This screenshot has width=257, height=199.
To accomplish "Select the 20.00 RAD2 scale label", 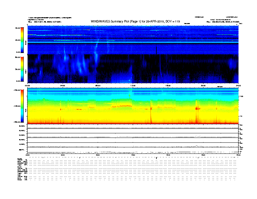I will (x=18, y=40).
